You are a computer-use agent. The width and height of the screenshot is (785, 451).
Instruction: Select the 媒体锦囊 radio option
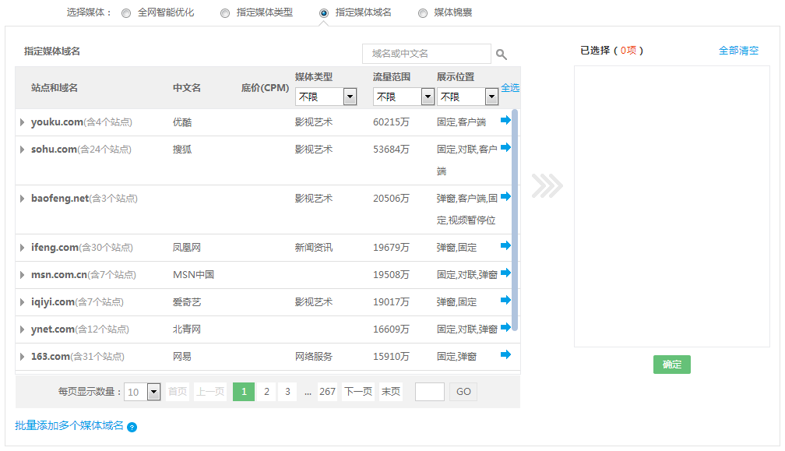(422, 12)
